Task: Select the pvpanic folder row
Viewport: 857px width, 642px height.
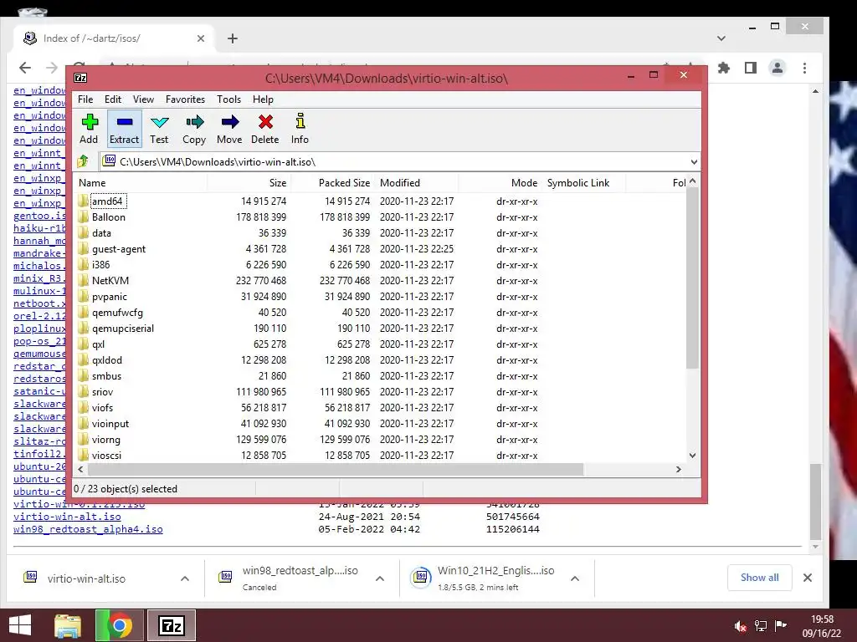Action: 381,297
